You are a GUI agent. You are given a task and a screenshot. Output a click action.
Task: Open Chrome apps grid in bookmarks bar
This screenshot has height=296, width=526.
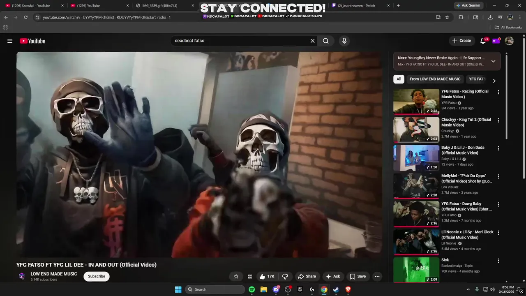(5, 28)
